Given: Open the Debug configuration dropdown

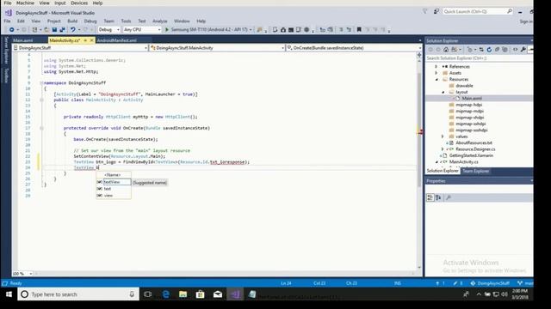Looking at the screenshot, I should pos(109,30).
